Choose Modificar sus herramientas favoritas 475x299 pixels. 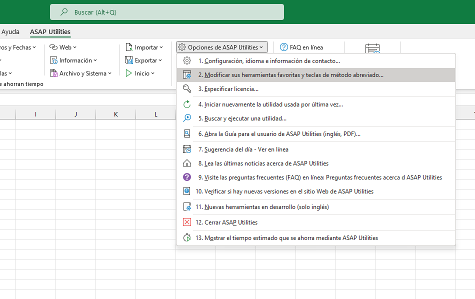316,75
